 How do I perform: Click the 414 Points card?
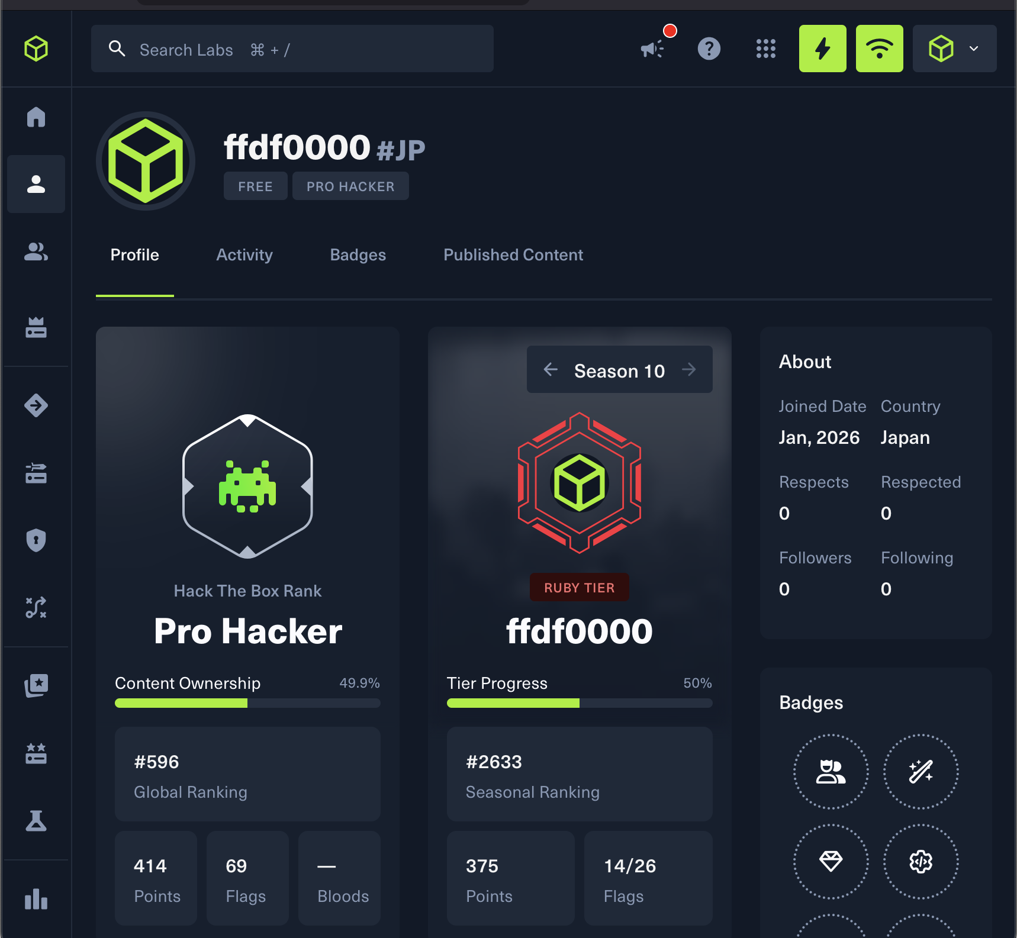point(156,878)
